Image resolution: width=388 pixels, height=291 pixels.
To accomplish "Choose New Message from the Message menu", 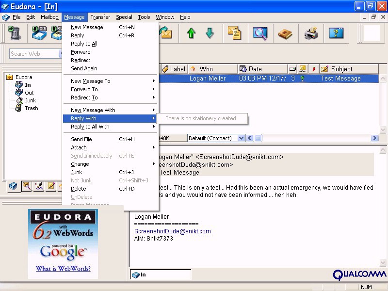I will (x=111, y=27).
